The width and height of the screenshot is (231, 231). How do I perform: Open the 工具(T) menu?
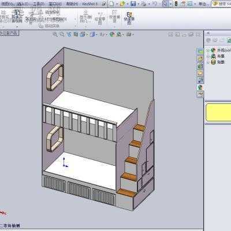[x=38, y=3]
